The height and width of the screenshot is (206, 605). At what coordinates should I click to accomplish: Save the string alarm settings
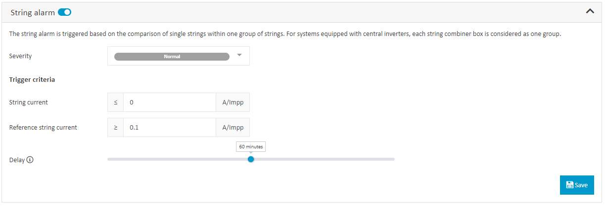click(577, 185)
